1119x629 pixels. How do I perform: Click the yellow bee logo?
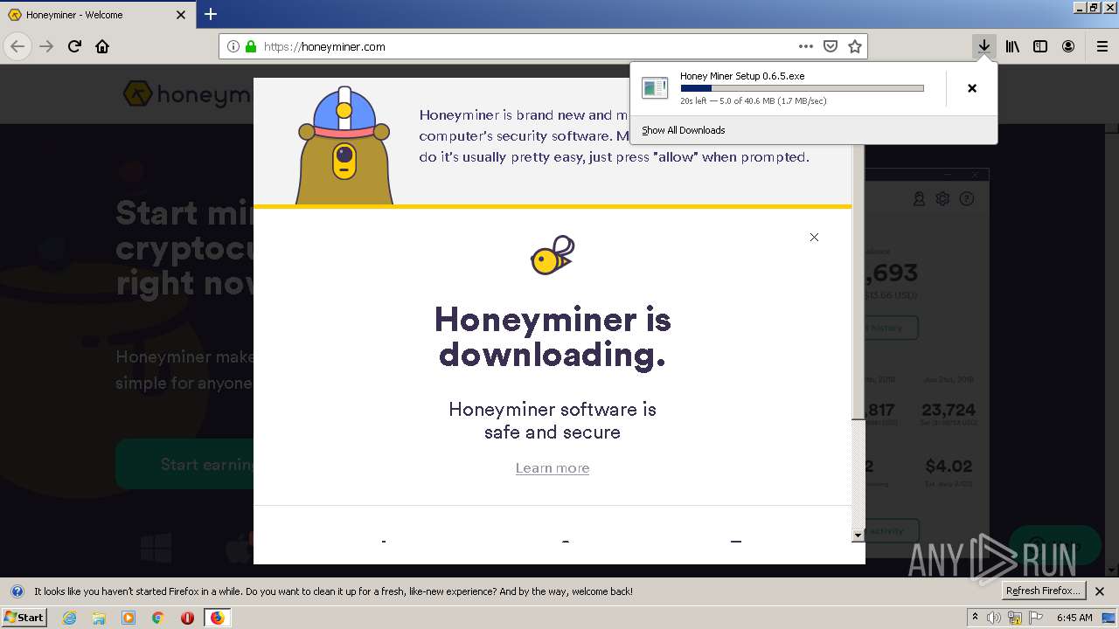553,255
